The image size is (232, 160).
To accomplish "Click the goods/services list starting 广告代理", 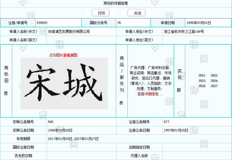I will 151,78.
